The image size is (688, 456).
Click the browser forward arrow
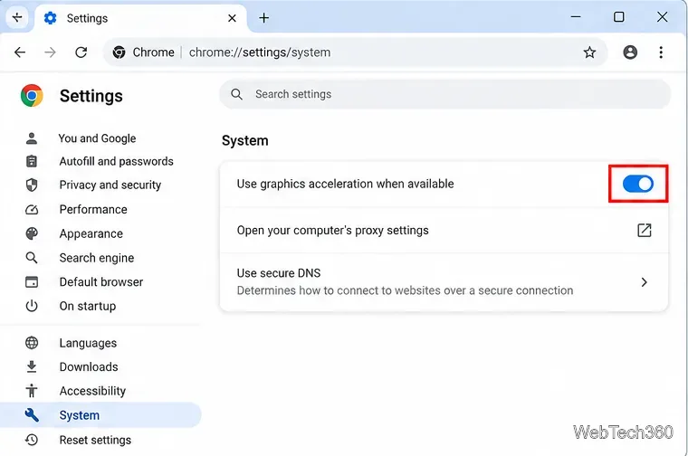click(51, 52)
